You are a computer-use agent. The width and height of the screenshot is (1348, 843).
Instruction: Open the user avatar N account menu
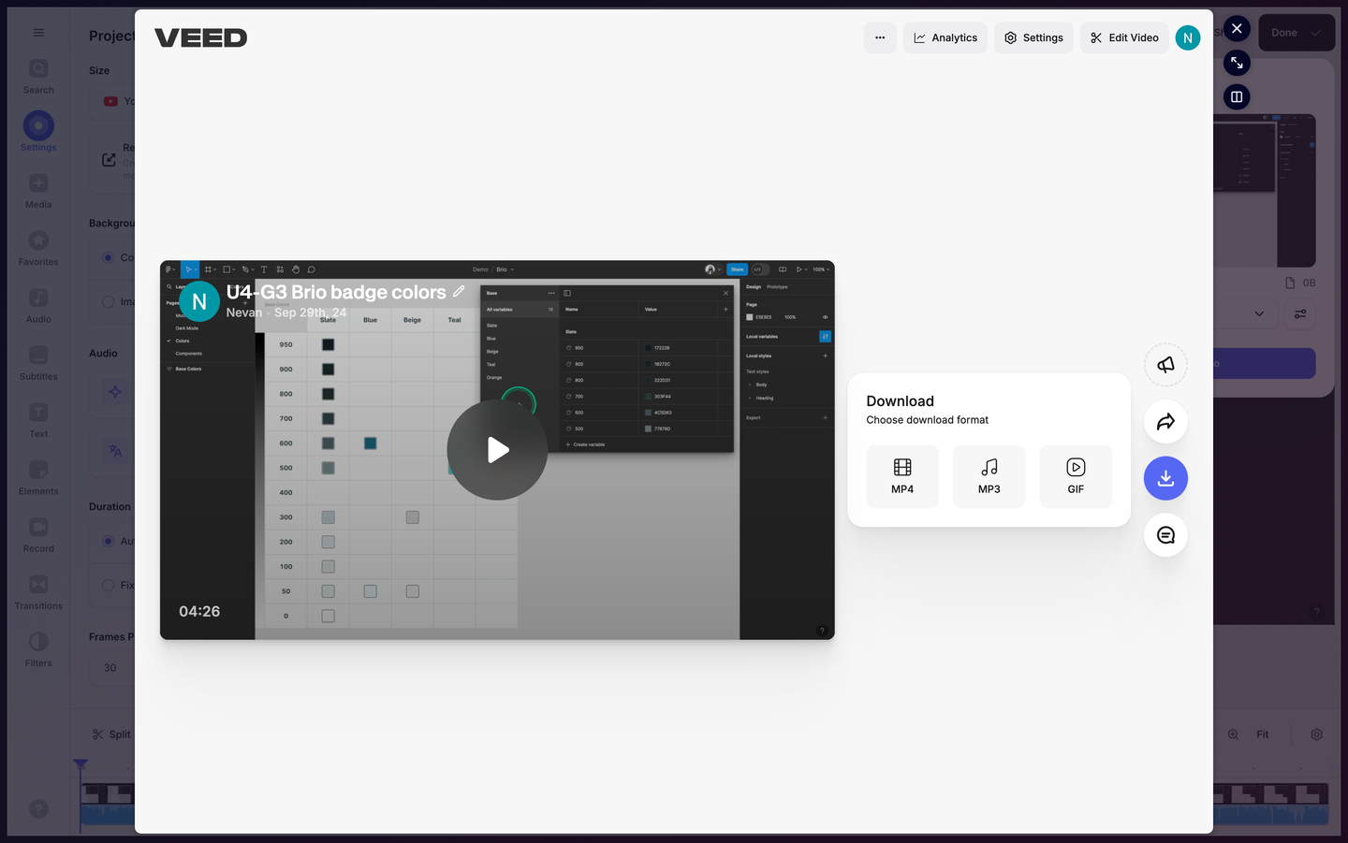pyautogui.click(x=1187, y=38)
